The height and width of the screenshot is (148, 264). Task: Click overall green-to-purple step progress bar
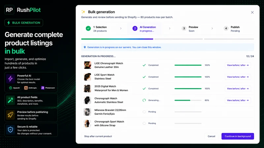[x=117, y=39]
